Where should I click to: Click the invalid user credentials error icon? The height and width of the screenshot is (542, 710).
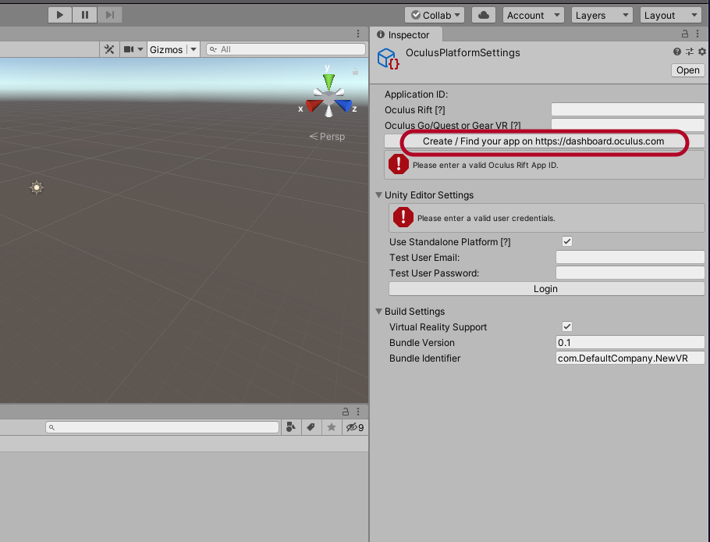tap(403, 217)
